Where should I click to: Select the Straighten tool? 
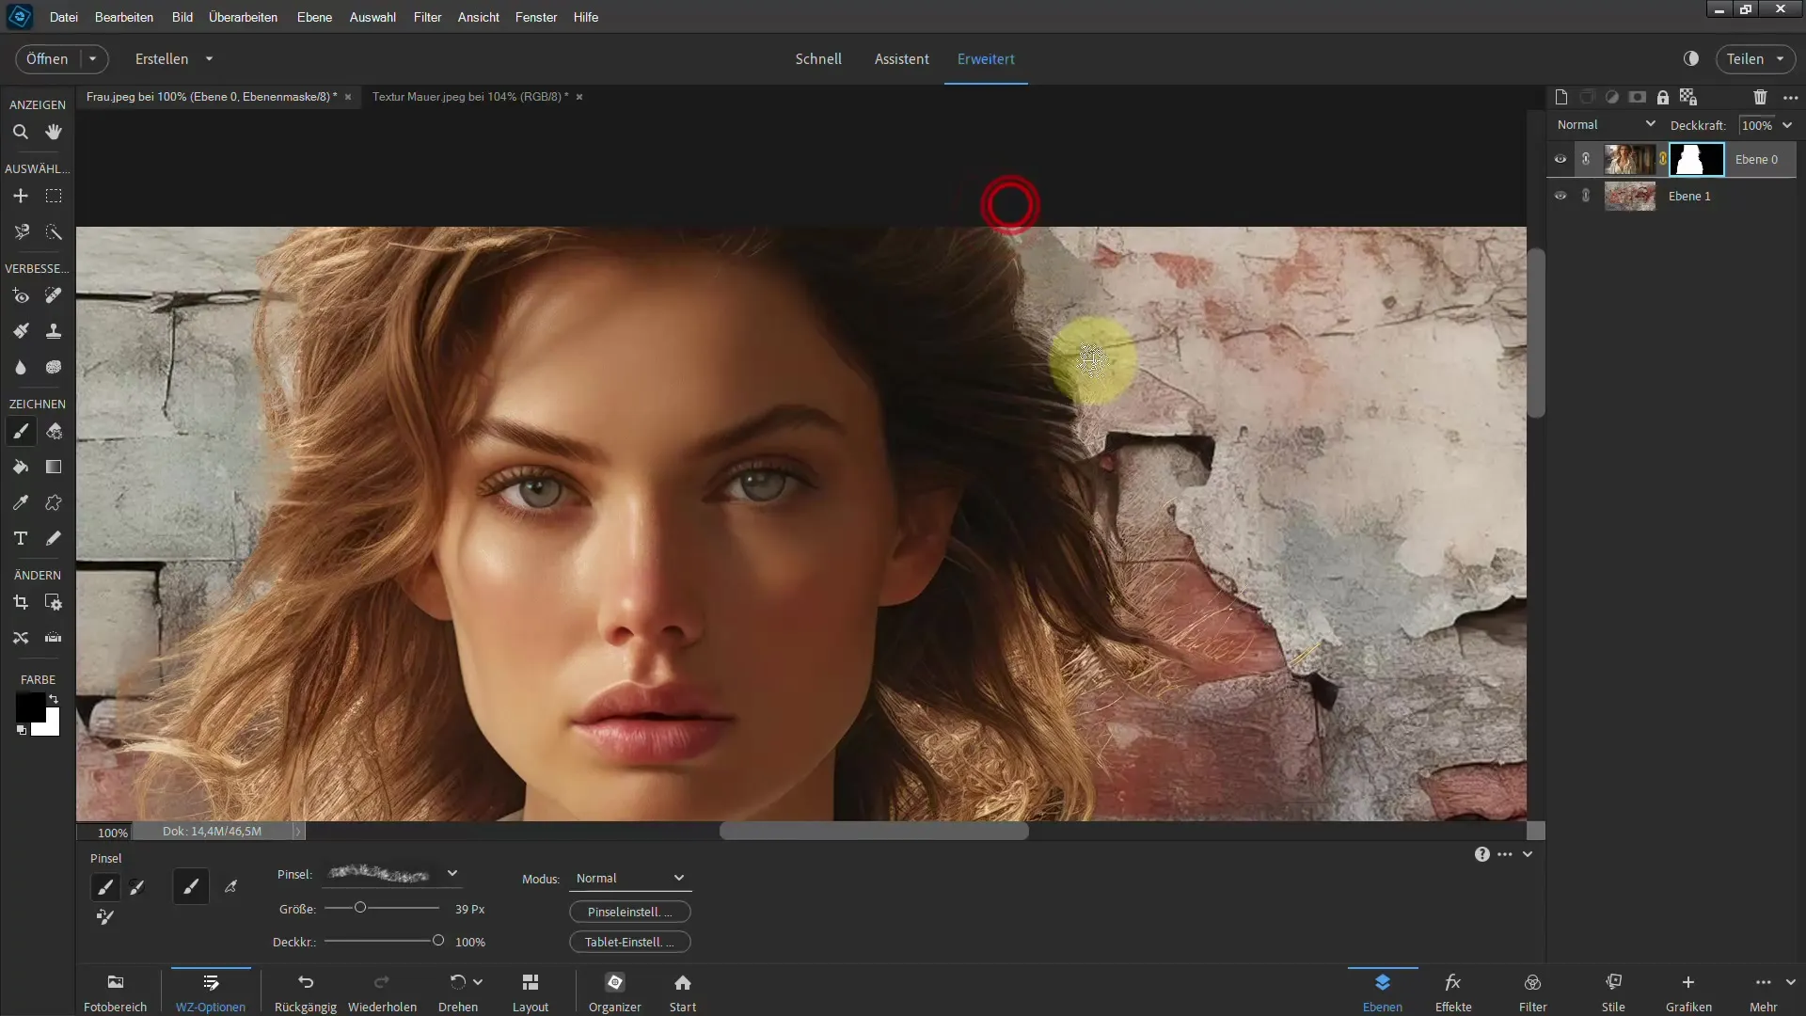click(x=54, y=638)
